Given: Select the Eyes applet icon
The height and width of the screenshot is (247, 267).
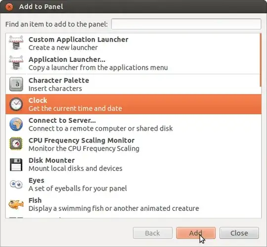Looking at the screenshot, I should (x=16, y=184).
